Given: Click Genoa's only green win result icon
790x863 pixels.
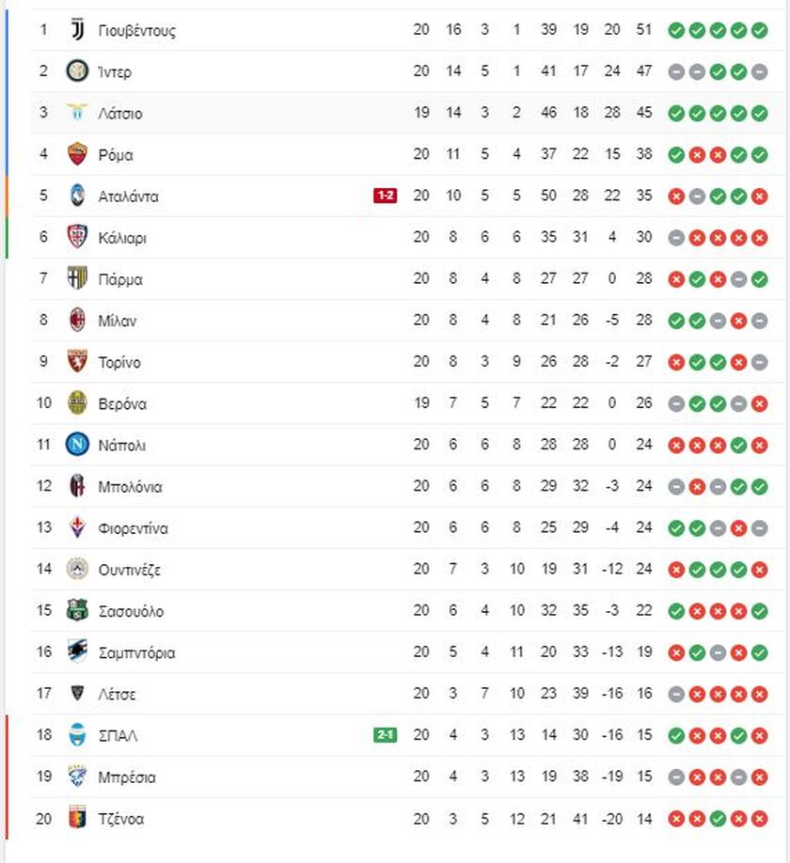Looking at the screenshot, I should click(x=718, y=819).
